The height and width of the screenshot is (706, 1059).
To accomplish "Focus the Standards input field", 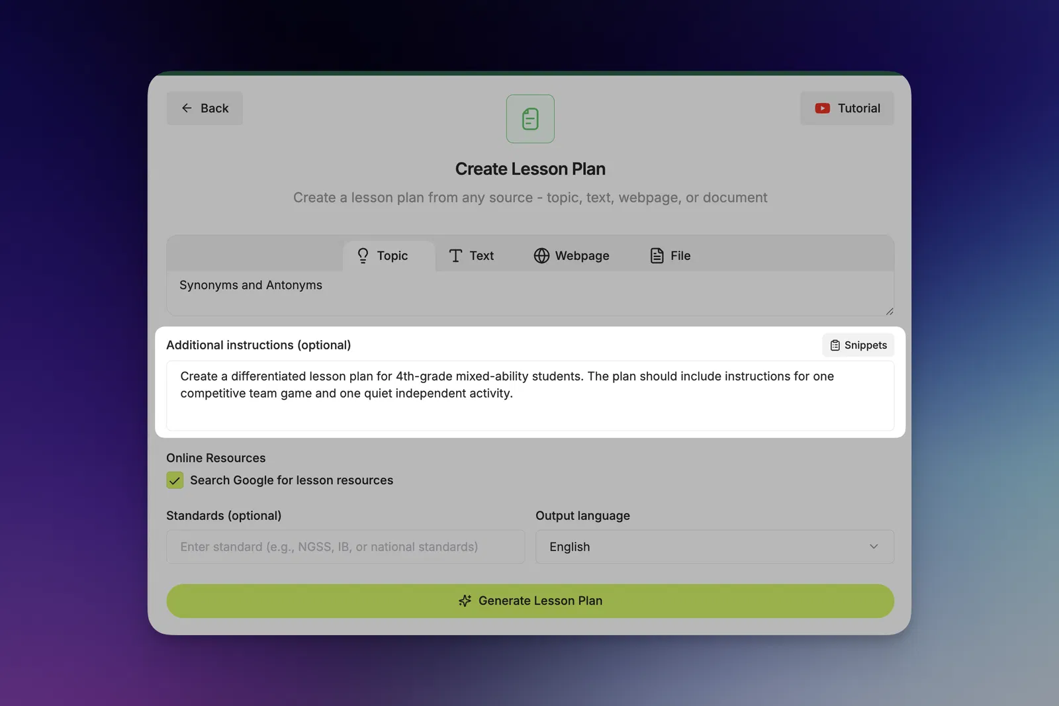I will click(345, 547).
